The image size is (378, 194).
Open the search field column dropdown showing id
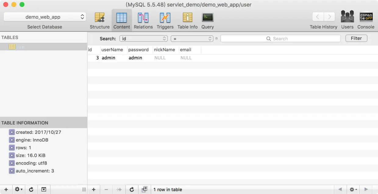tap(143, 39)
